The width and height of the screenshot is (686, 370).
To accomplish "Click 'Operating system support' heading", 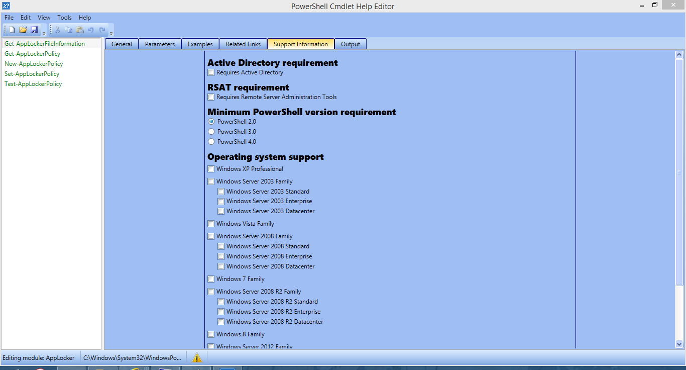I will 266,157.
